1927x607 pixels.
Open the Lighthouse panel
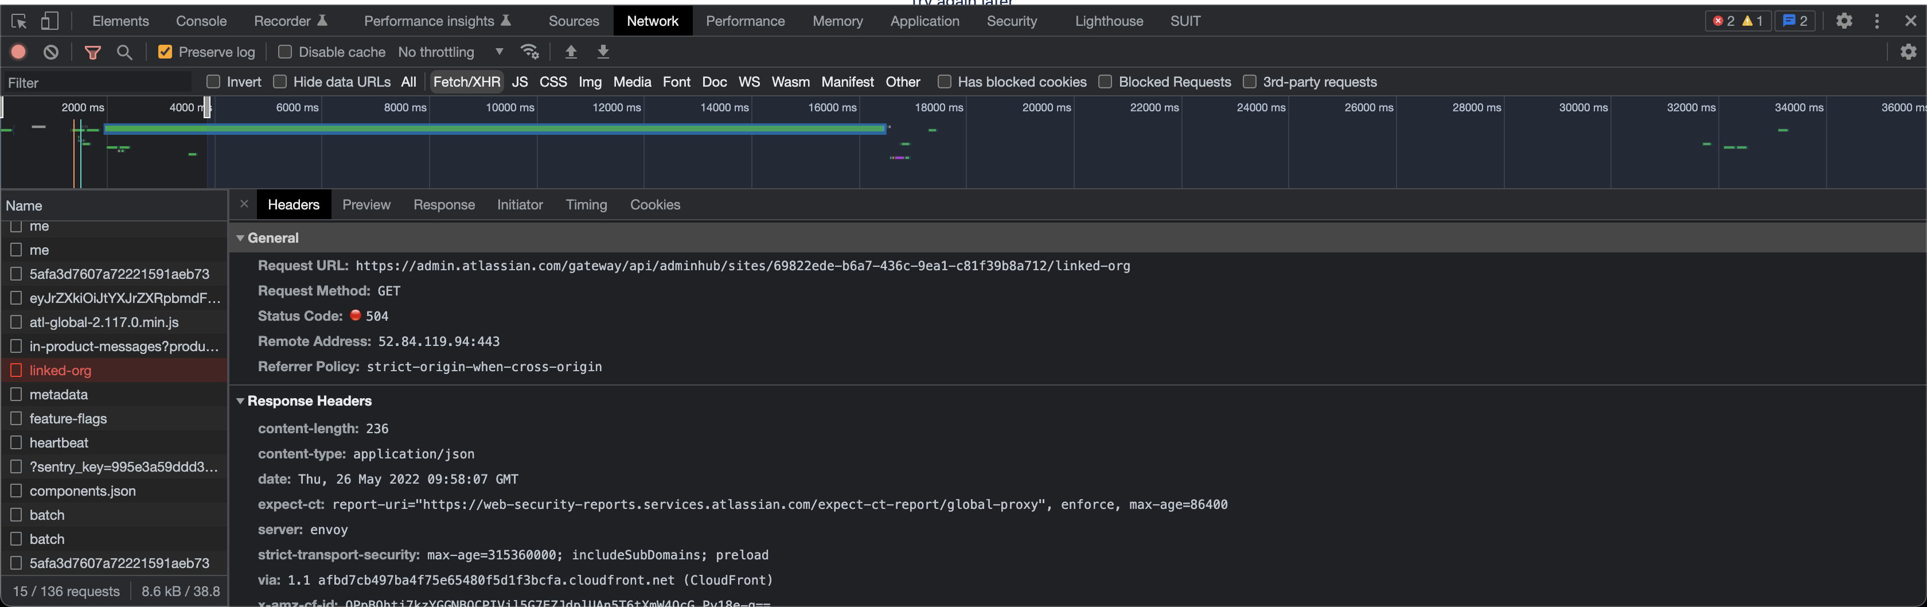click(x=1109, y=21)
